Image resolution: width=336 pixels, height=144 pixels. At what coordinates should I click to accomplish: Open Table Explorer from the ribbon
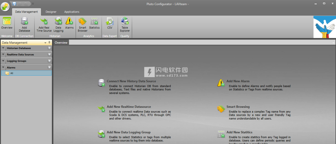click(125, 25)
